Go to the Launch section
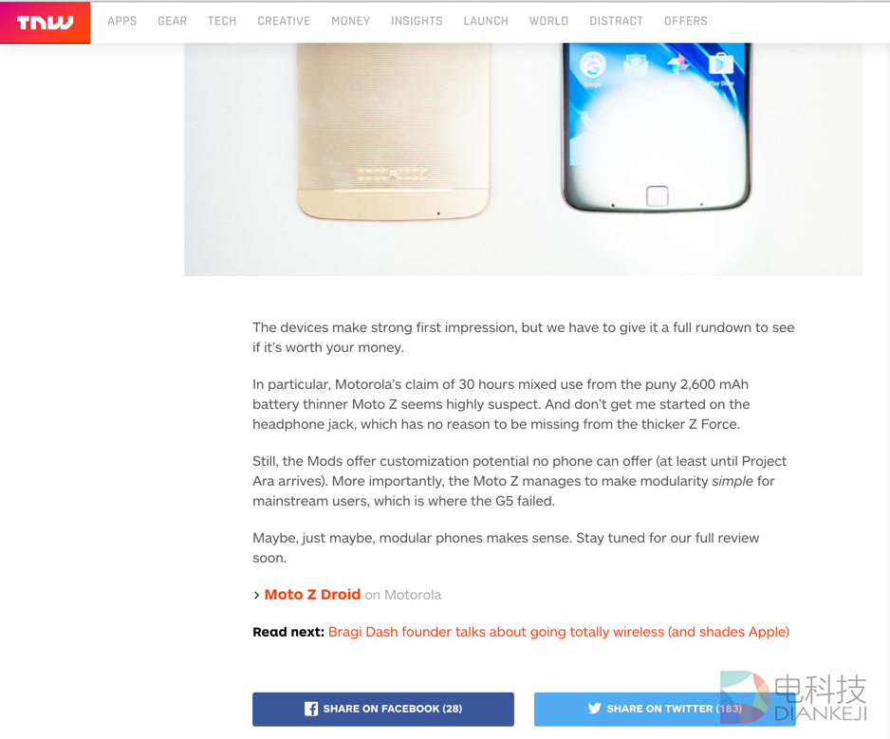This screenshot has height=739, width=890. (486, 21)
